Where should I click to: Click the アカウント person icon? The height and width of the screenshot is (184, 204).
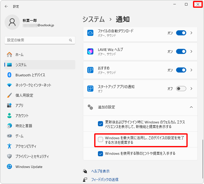click(9, 116)
